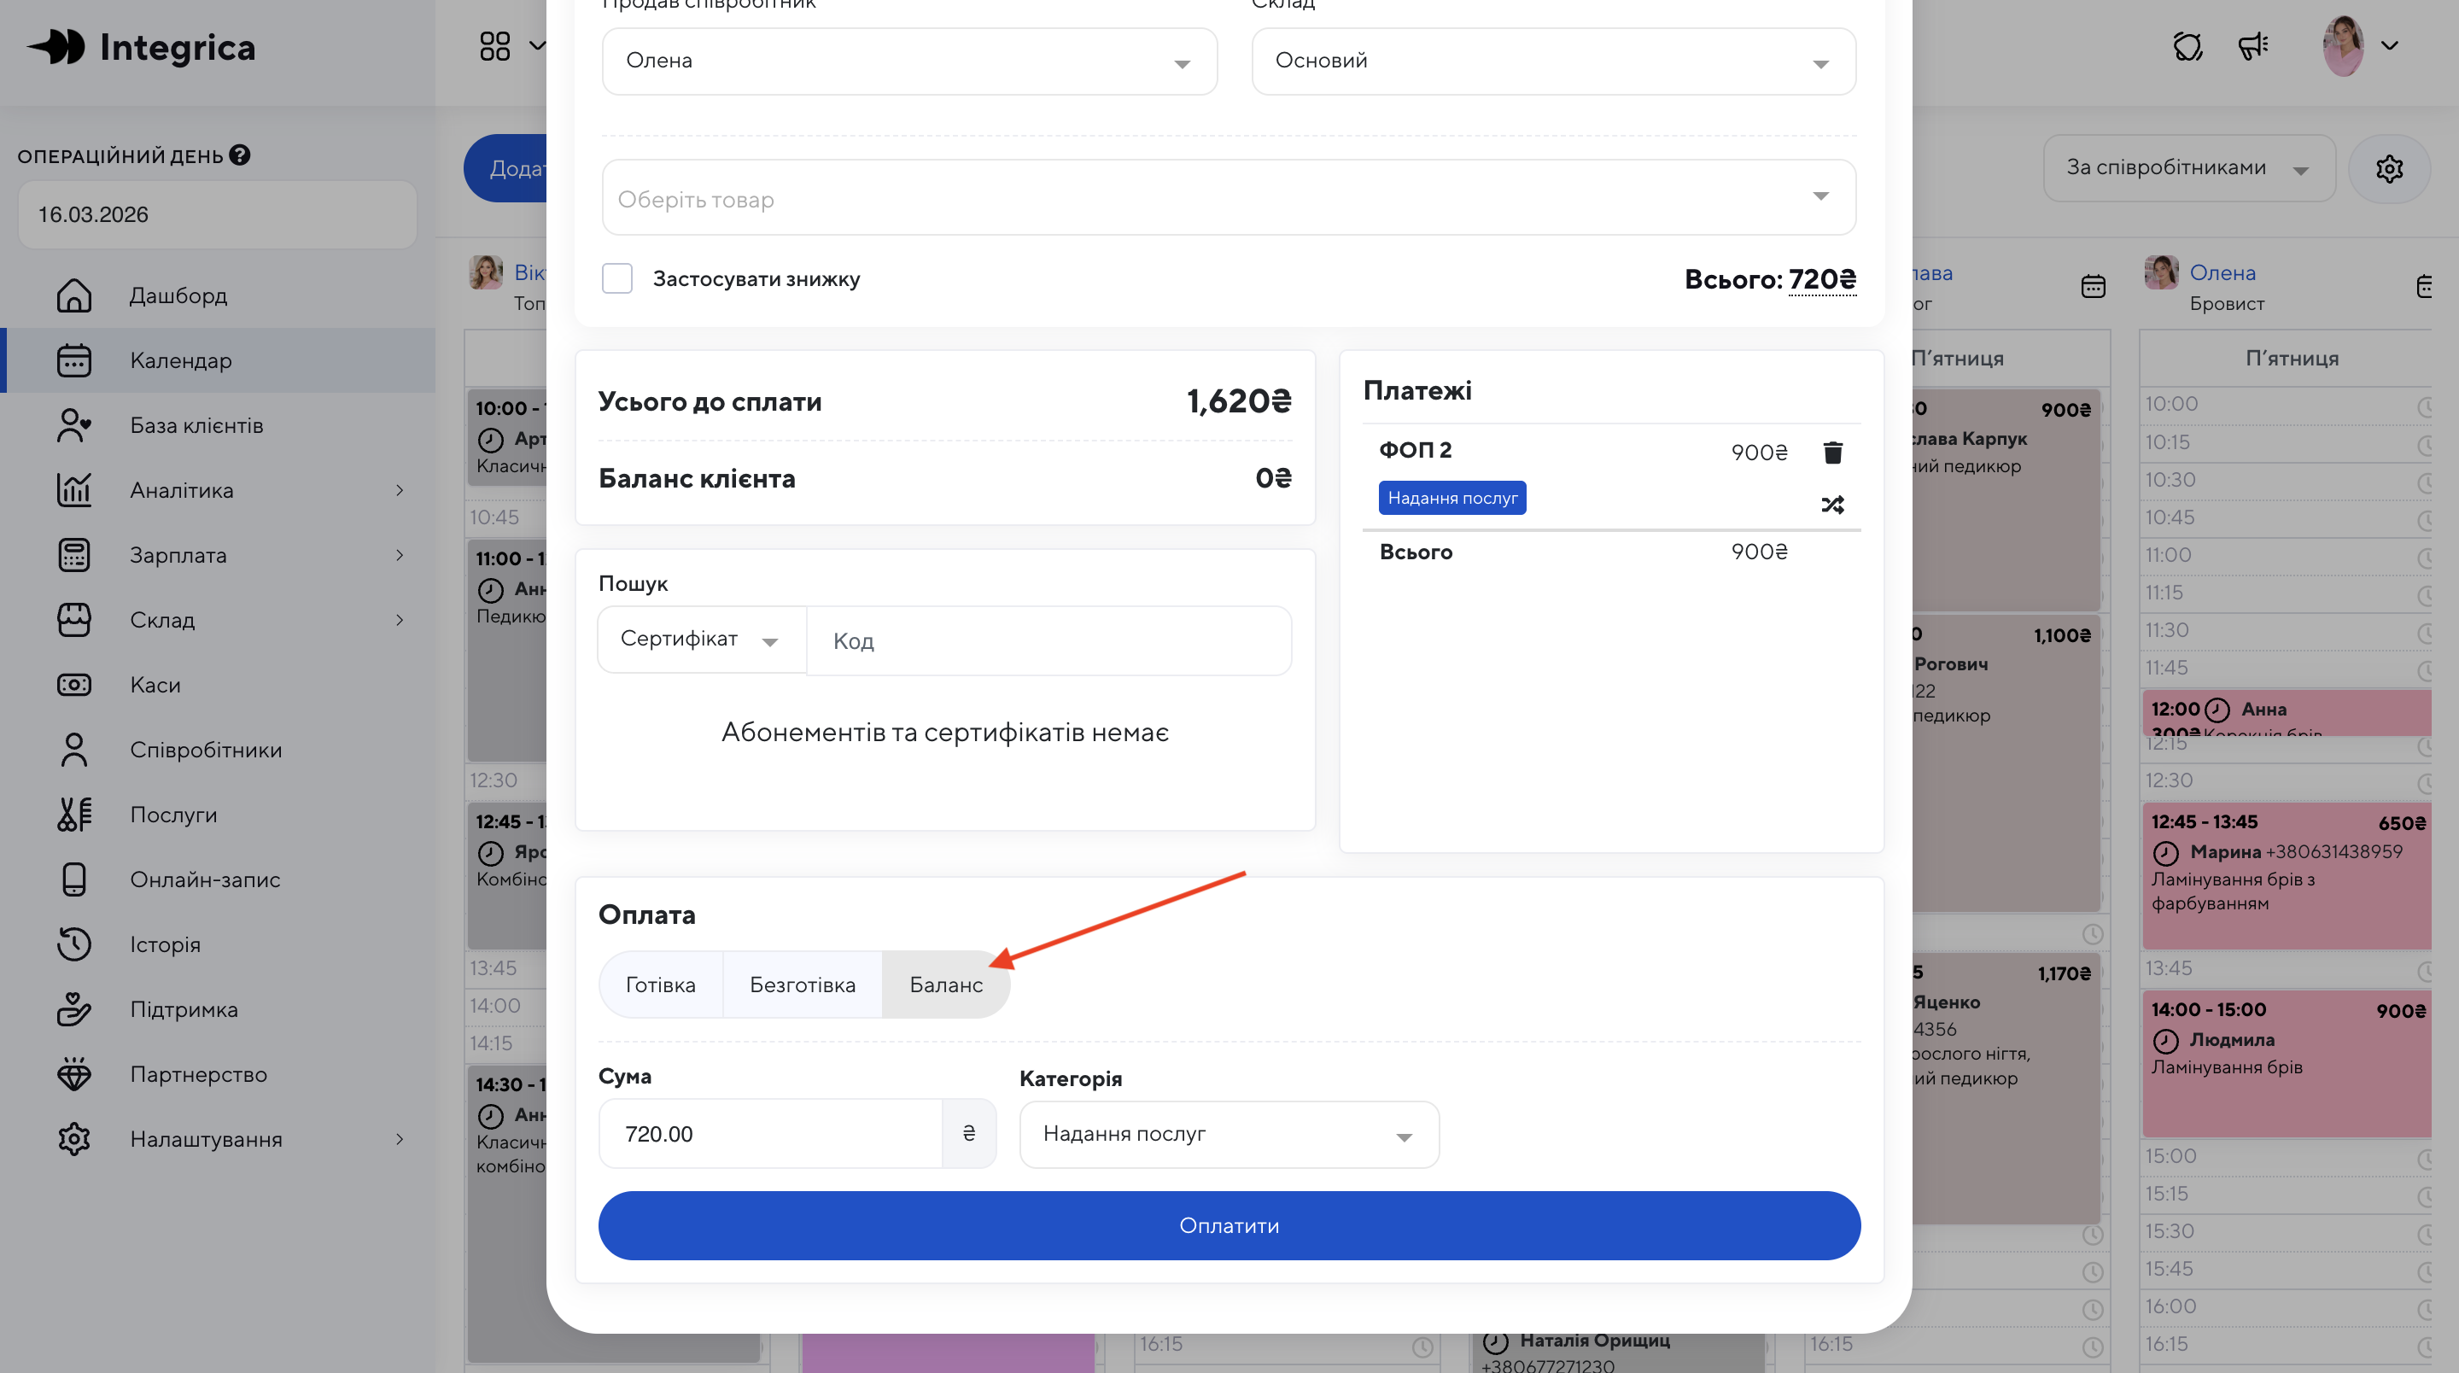Click the megaphone announcements icon
This screenshot has width=2459, height=1373.
point(2253,46)
